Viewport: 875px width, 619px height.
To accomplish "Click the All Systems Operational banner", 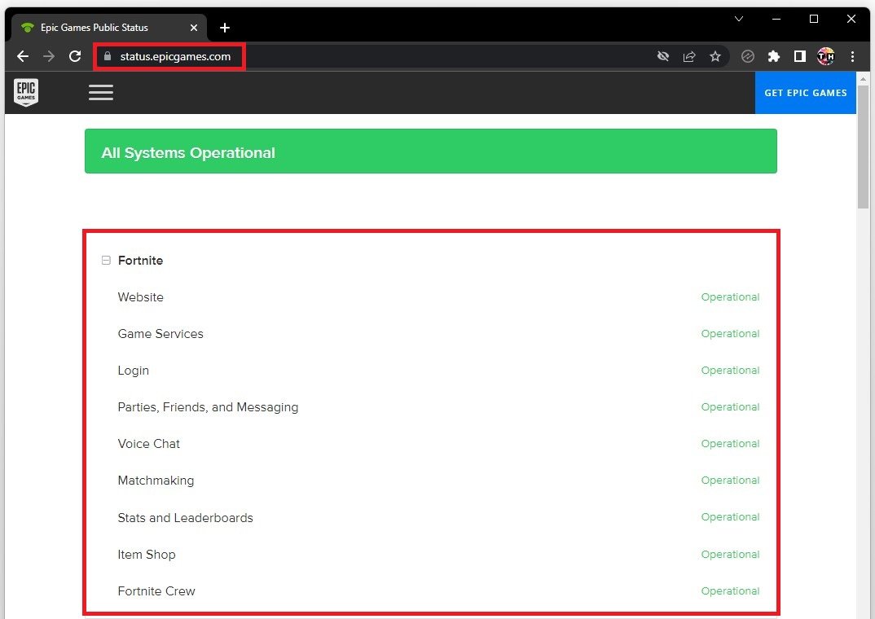I will tap(430, 151).
